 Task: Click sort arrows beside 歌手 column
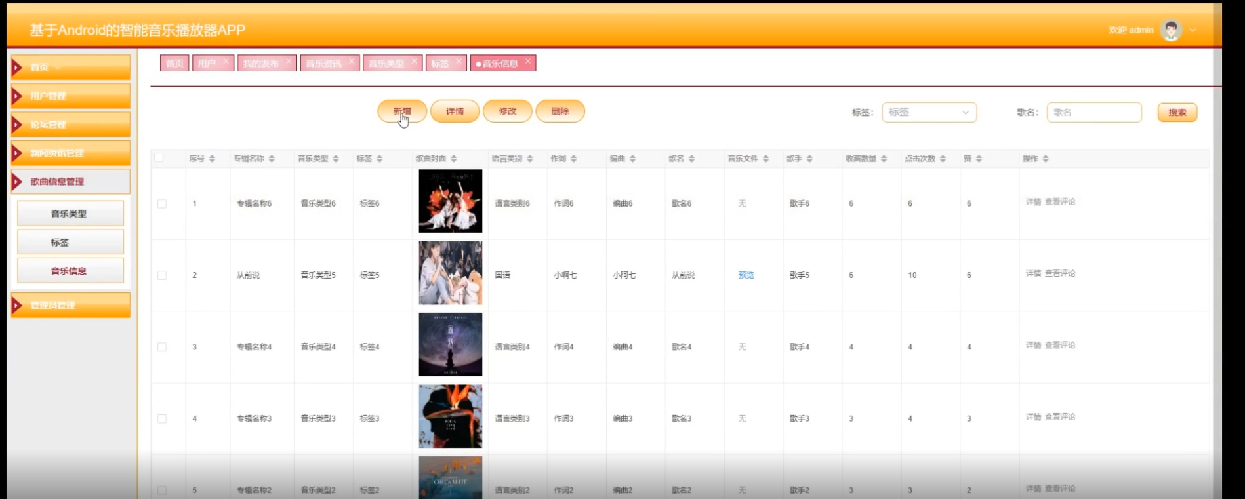click(809, 159)
